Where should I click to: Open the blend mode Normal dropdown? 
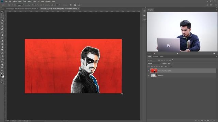click(154, 63)
